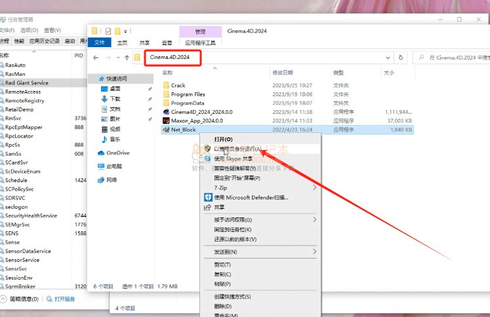Click the Cinema.4D.2024 address path
Image resolution: width=490 pixels, height=317 pixels.
(170, 57)
